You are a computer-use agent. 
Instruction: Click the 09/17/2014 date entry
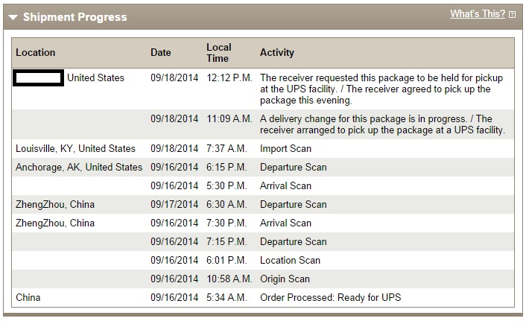174,204
